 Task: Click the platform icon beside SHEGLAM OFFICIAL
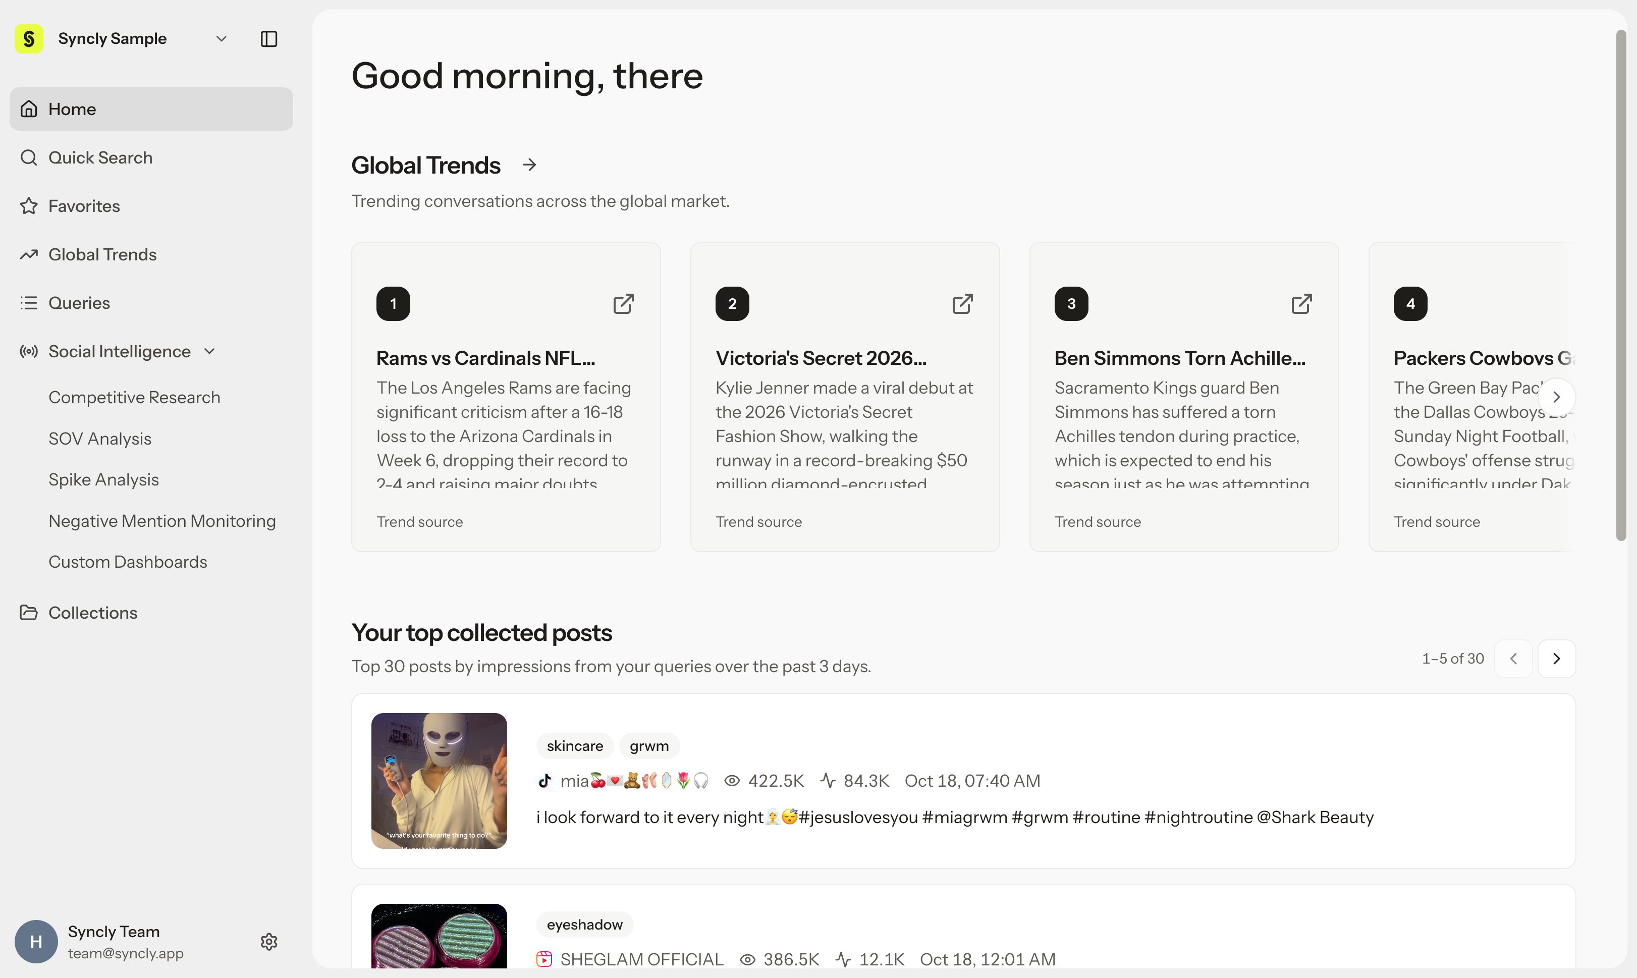pyautogui.click(x=544, y=959)
